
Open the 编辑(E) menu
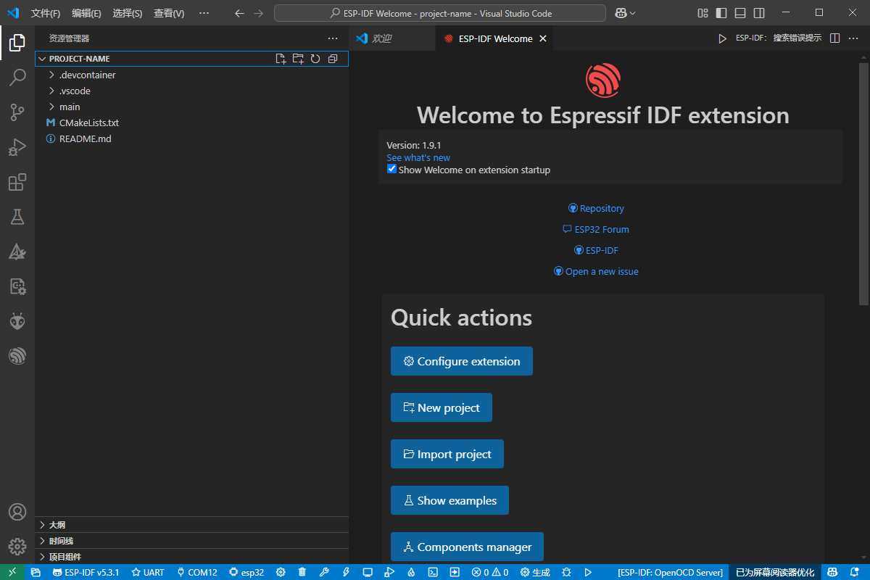click(86, 13)
